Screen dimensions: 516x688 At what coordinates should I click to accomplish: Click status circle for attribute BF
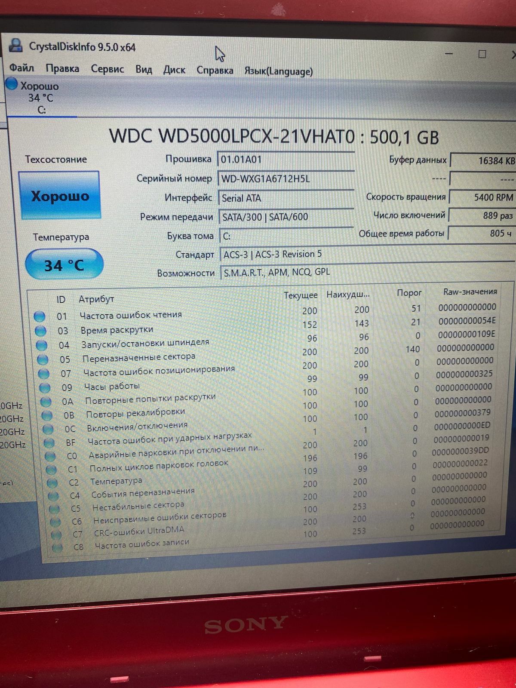[x=49, y=442]
